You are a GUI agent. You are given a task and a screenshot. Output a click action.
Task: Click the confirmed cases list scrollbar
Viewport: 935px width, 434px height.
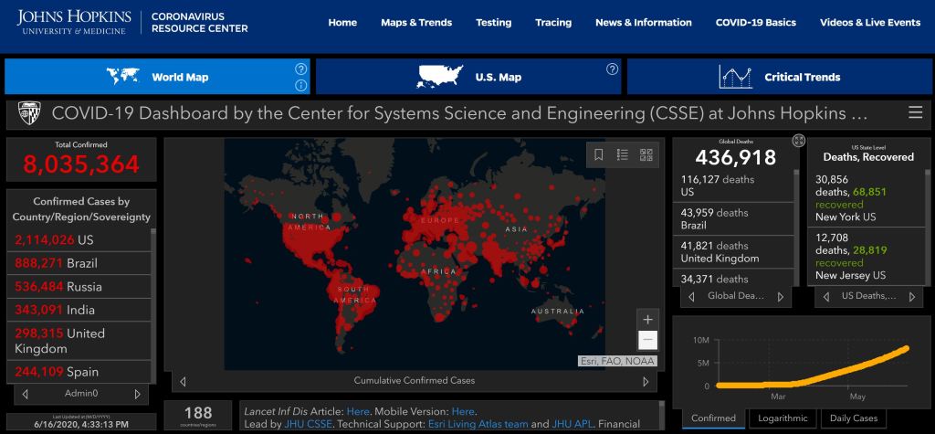pyautogui.click(x=154, y=306)
